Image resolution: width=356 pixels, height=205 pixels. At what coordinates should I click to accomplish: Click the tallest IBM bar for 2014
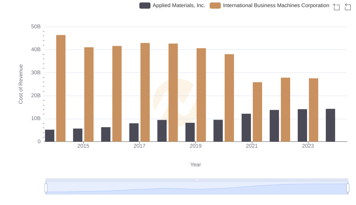61,88
